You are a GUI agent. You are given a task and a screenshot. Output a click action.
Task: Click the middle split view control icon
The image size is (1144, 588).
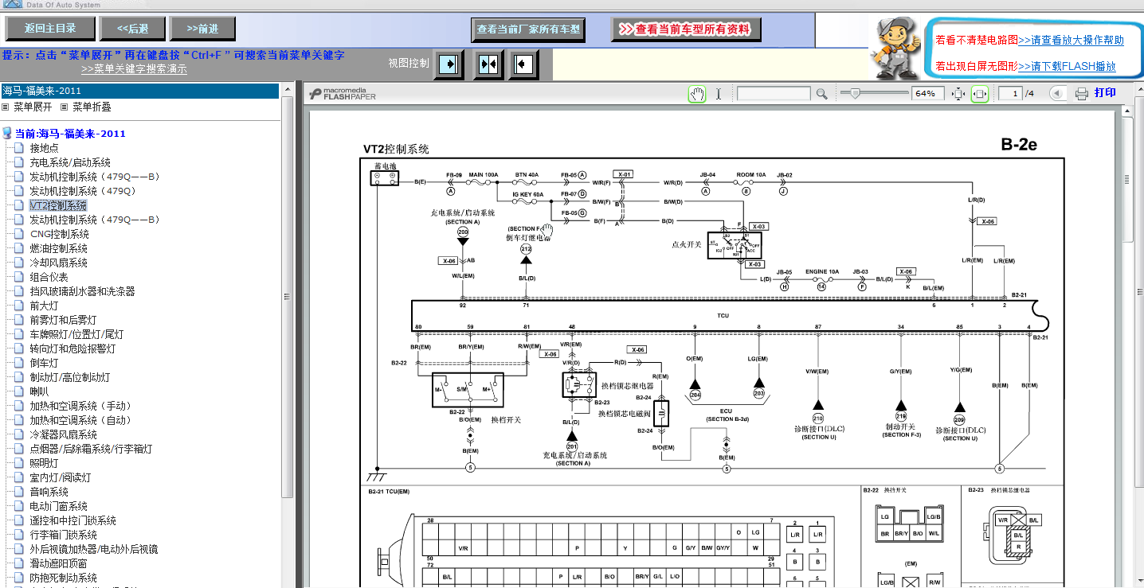488,64
